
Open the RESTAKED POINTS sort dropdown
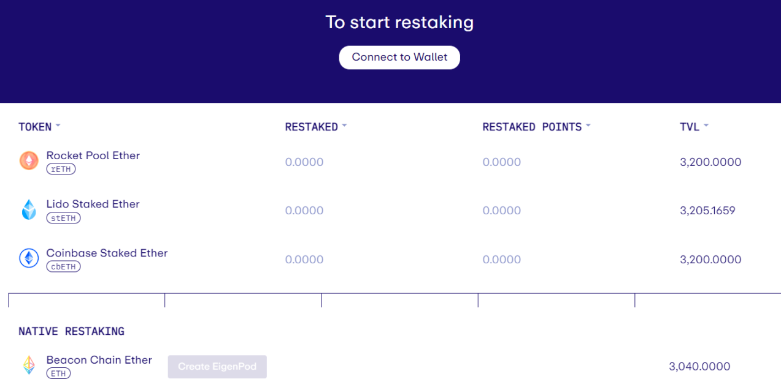click(x=588, y=126)
